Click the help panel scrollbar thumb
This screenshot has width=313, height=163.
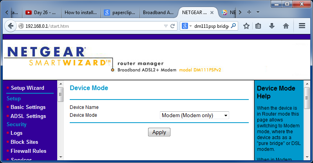(307, 98)
